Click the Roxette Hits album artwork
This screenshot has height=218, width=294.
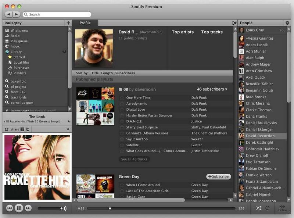37,167
